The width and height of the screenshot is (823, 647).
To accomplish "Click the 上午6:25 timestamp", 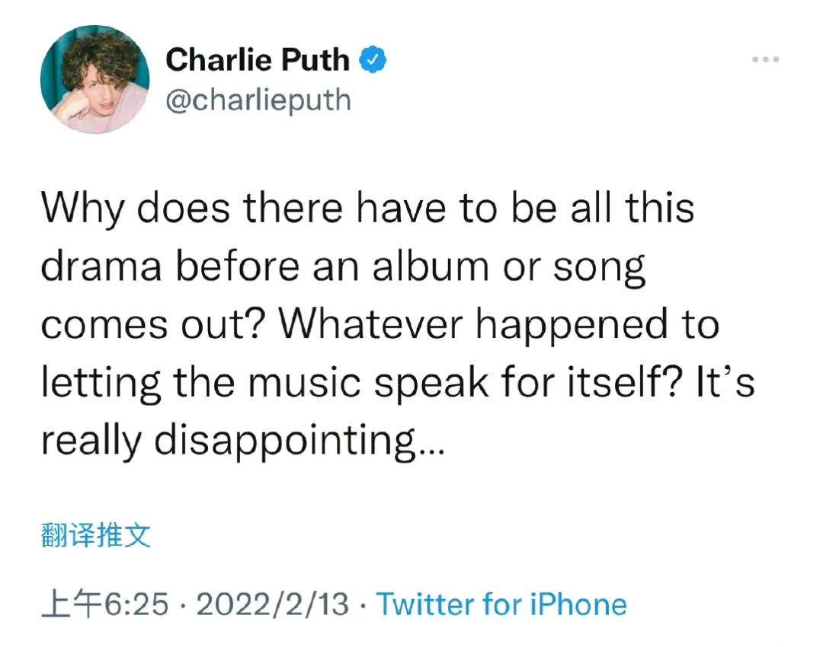I will coord(104,604).
